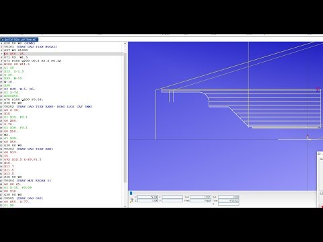
Task: Click the line 'G1 Z-74.'
Action: [x=11, y=92]
